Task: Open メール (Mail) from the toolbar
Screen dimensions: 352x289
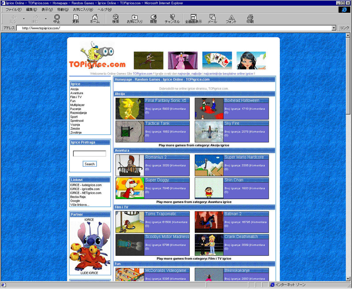Action: (212, 18)
